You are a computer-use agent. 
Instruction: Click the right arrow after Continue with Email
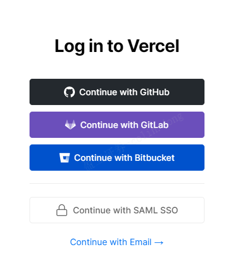pos(159,242)
